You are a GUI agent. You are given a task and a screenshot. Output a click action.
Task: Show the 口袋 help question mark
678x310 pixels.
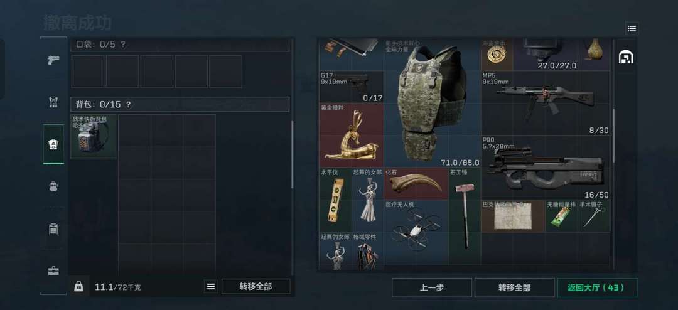click(123, 45)
